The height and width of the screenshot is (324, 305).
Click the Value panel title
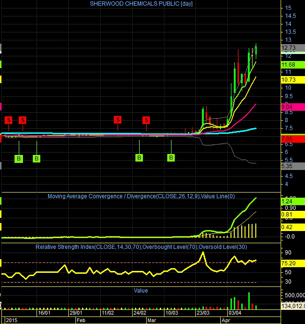141,291
